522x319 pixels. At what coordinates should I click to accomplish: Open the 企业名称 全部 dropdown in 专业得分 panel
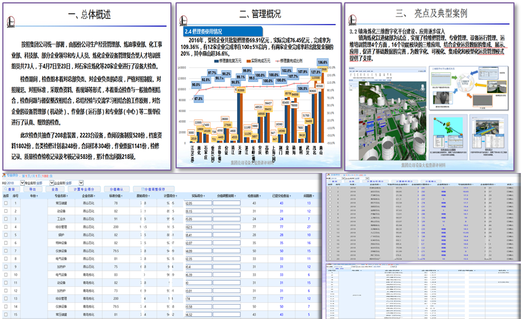click(81, 183)
